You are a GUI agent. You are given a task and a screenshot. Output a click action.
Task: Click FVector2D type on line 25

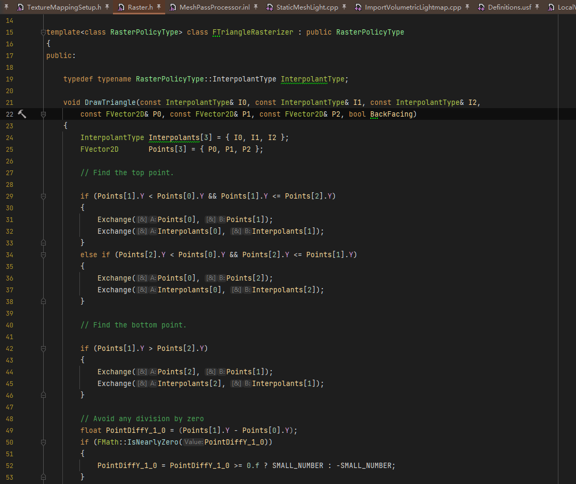(100, 149)
